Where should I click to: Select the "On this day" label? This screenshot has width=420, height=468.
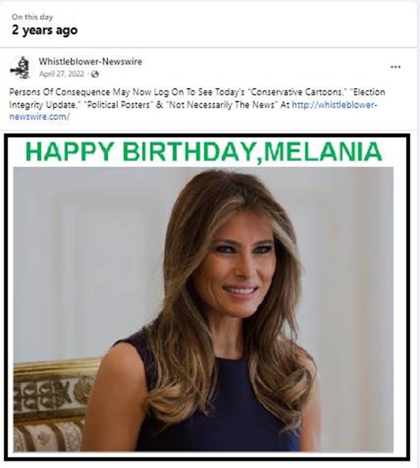tap(32, 17)
